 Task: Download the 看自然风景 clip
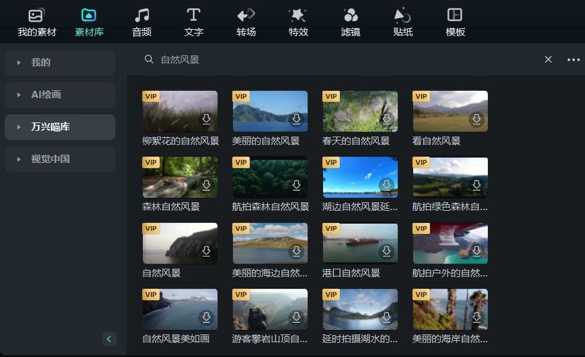pyautogui.click(x=477, y=119)
